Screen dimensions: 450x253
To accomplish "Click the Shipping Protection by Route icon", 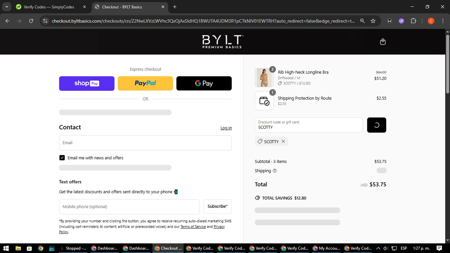I will pos(264,101).
